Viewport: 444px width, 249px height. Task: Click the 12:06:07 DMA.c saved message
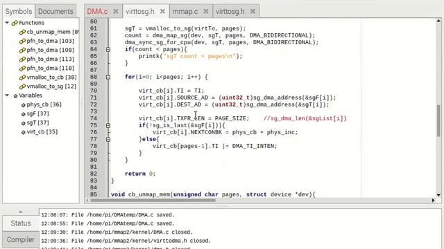pyautogui.click(x=108, y=215)
